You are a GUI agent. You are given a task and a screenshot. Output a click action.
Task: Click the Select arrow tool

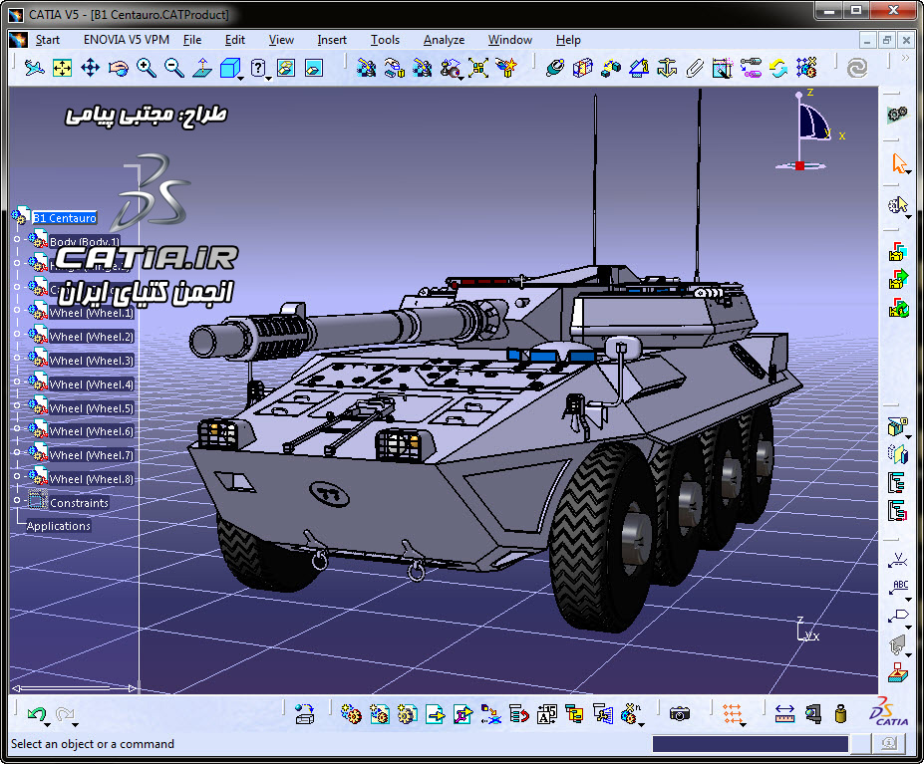pyautogui.click(x=899, y=163)
